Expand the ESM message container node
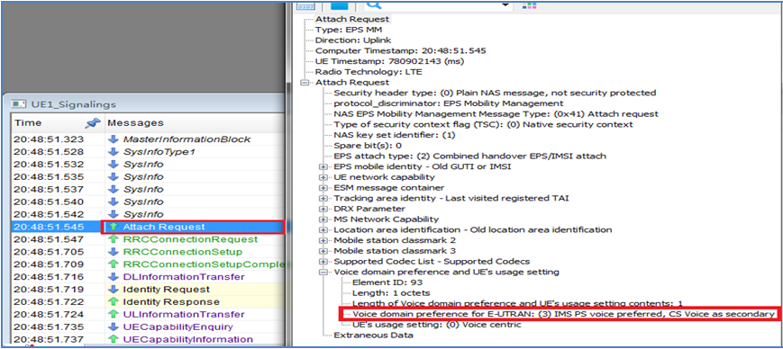The image size is (783, 349). tap(323, 187)
